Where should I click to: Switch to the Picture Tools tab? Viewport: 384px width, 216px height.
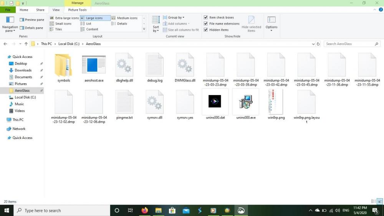[77, 10]
